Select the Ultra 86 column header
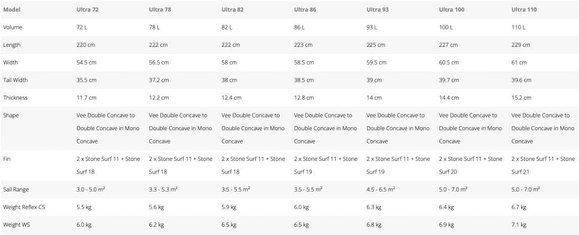The width and height of the screenshot is (579, 235). (305, 10)
